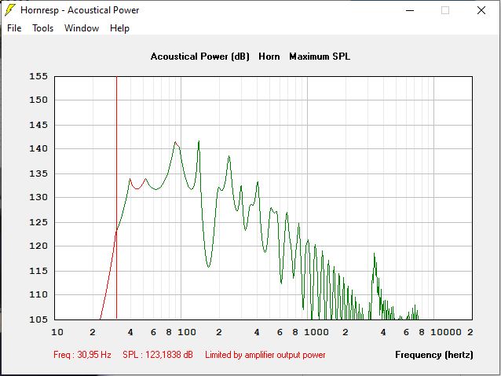Click the 10000 label on the frequency axis

point(446,332)
